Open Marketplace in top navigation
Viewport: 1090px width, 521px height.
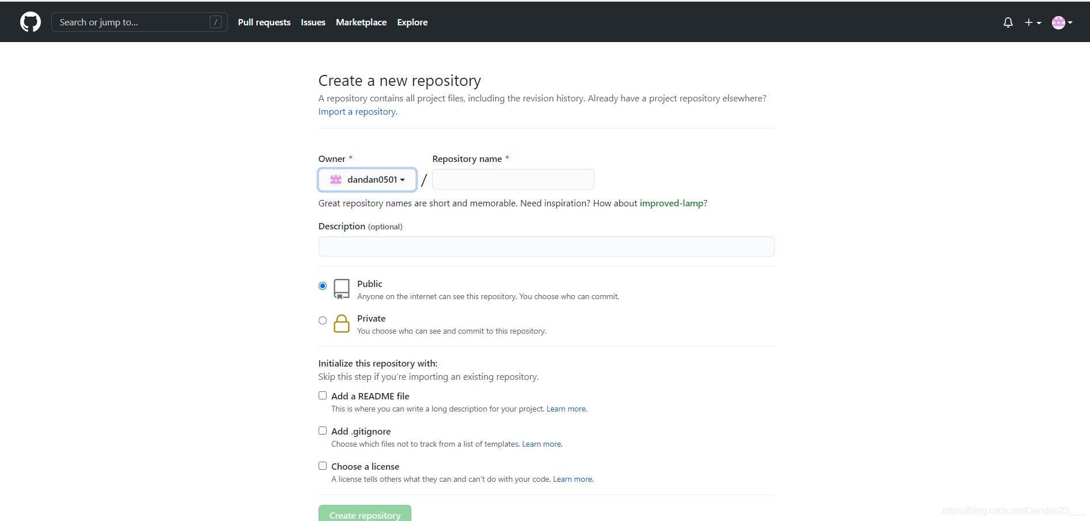point(361,22)
